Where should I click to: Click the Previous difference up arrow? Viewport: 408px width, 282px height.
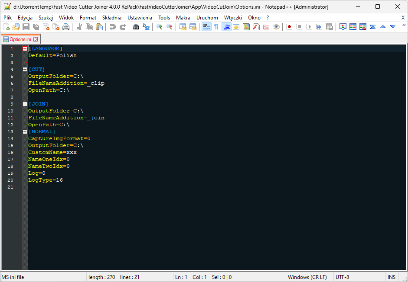pyautogui.click(x=383, y=27)
